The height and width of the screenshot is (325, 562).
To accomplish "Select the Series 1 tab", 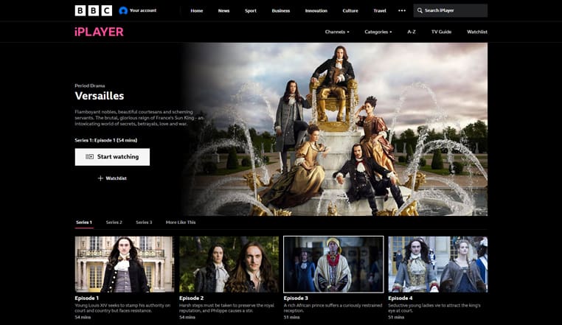I will pyautogui.click(x=84, y=223).
